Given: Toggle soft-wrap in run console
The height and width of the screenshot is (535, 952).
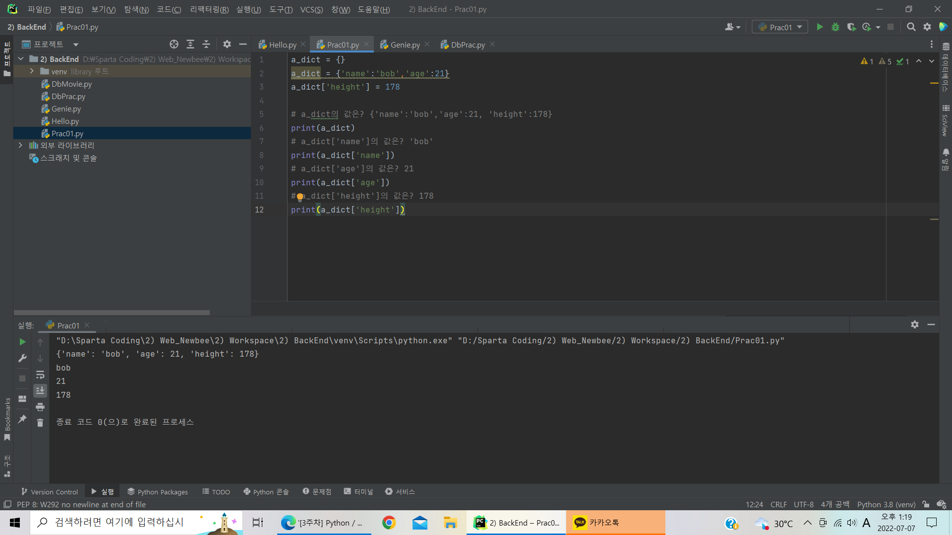Looking at the screenshot, I should click(40, 375).
